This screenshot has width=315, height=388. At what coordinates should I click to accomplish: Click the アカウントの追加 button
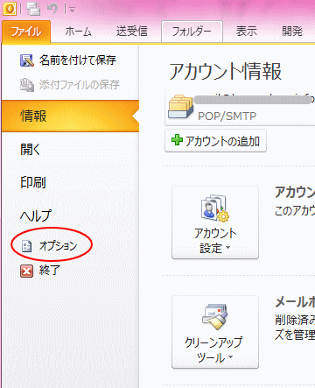pos(215,141)
